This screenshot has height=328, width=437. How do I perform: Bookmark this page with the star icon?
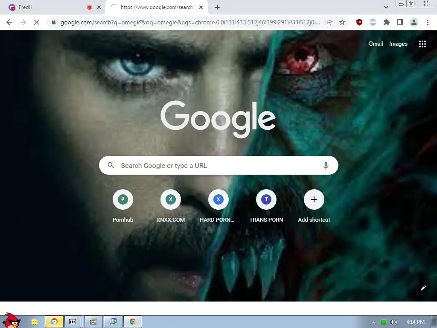pos(342,22)
